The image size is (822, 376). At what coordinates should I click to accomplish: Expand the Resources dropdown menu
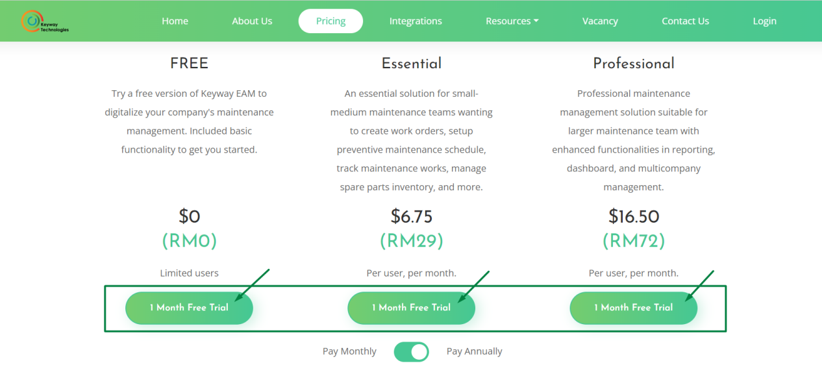(512, 21)
